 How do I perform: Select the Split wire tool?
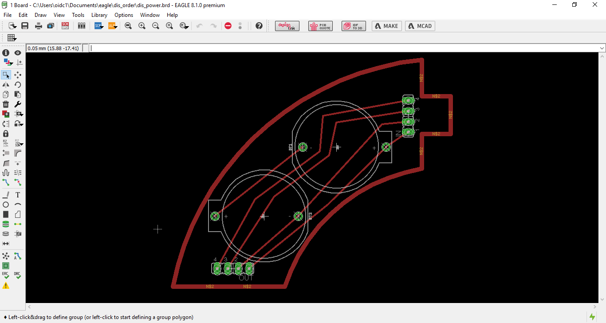pos(6,163)
